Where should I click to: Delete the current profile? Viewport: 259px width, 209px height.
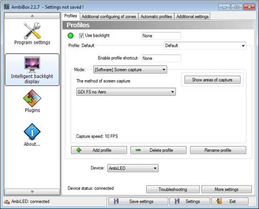[158, 150]
